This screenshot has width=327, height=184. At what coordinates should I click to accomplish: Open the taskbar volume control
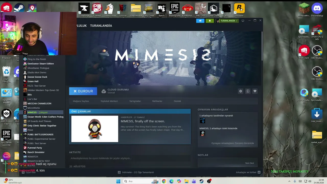tap(310, 181)
